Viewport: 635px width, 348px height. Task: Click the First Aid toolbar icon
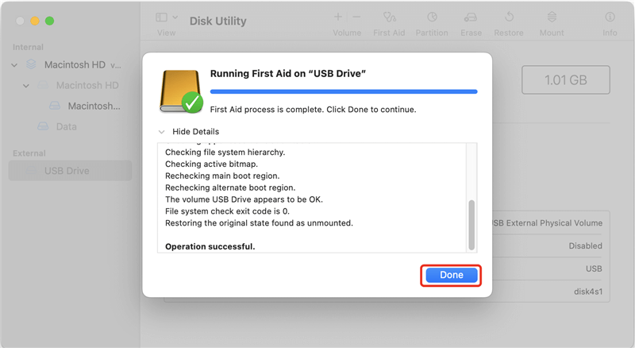click(x=389, y=17)
